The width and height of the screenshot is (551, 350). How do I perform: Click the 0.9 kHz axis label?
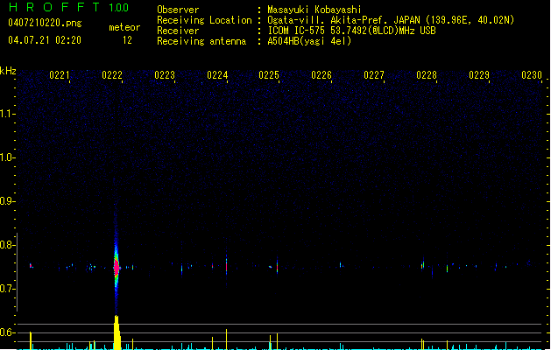[x=7, y=201]
